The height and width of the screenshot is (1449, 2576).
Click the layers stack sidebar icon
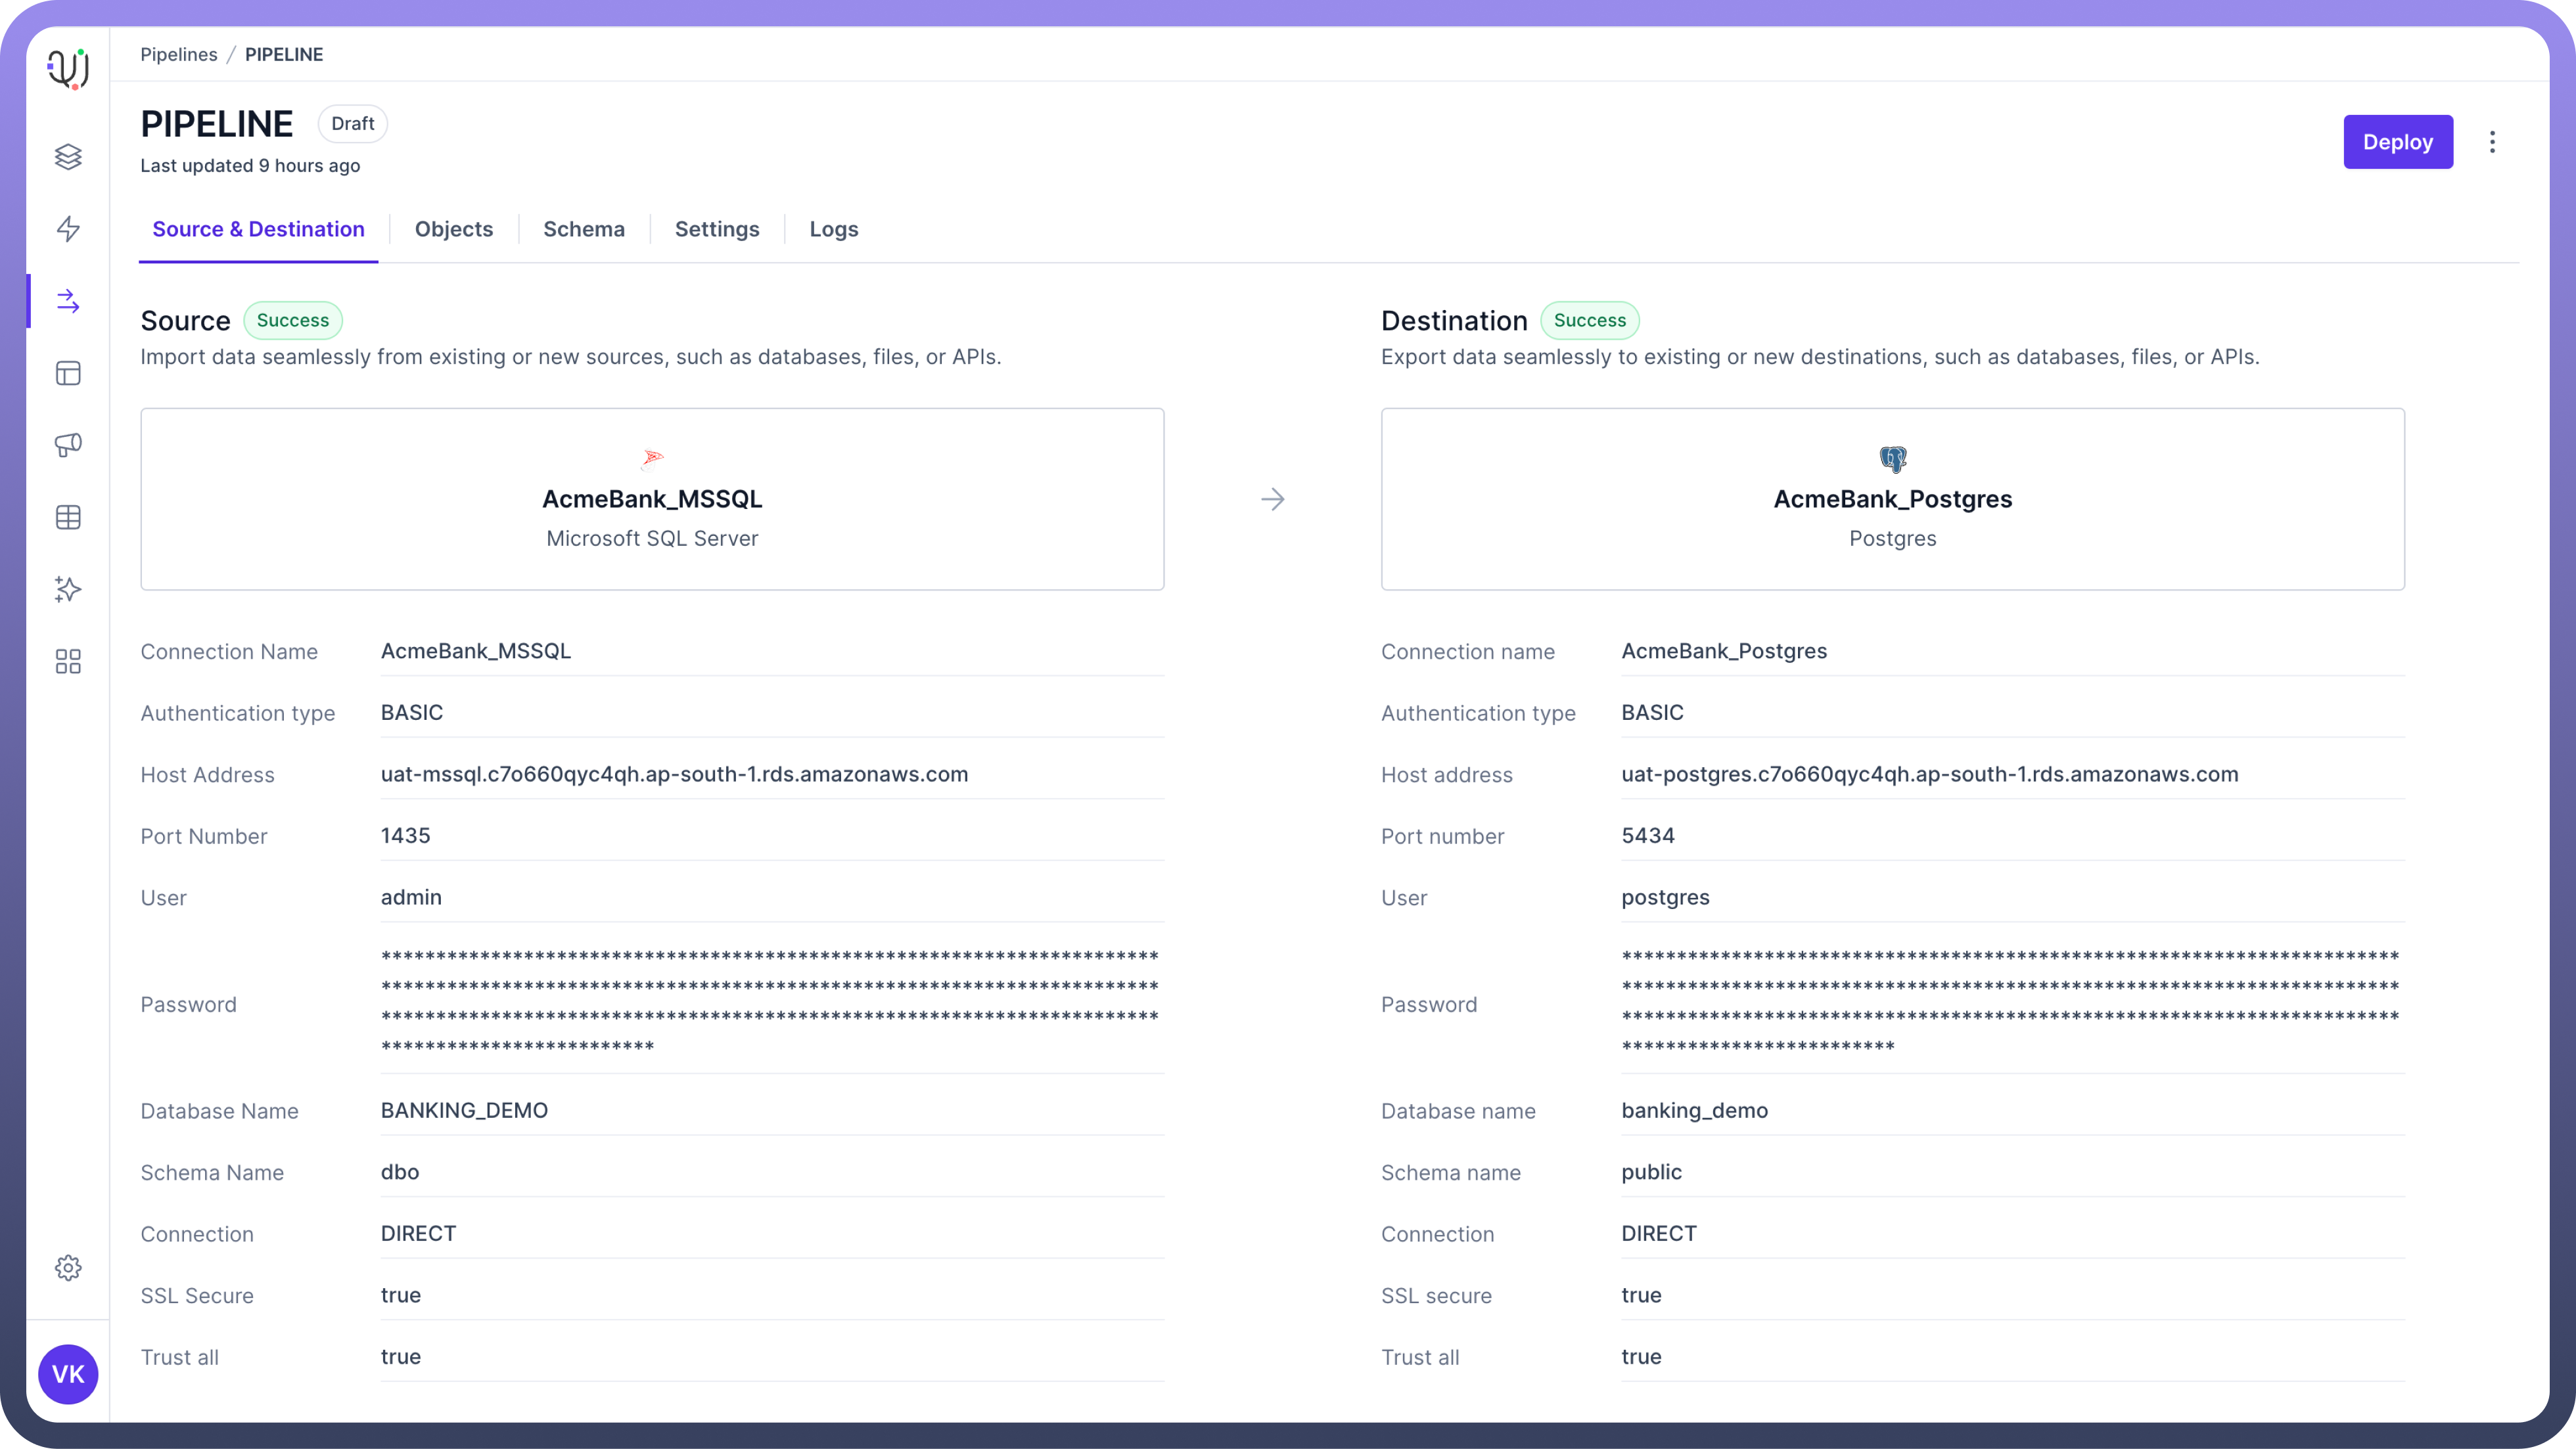[68, 157]
